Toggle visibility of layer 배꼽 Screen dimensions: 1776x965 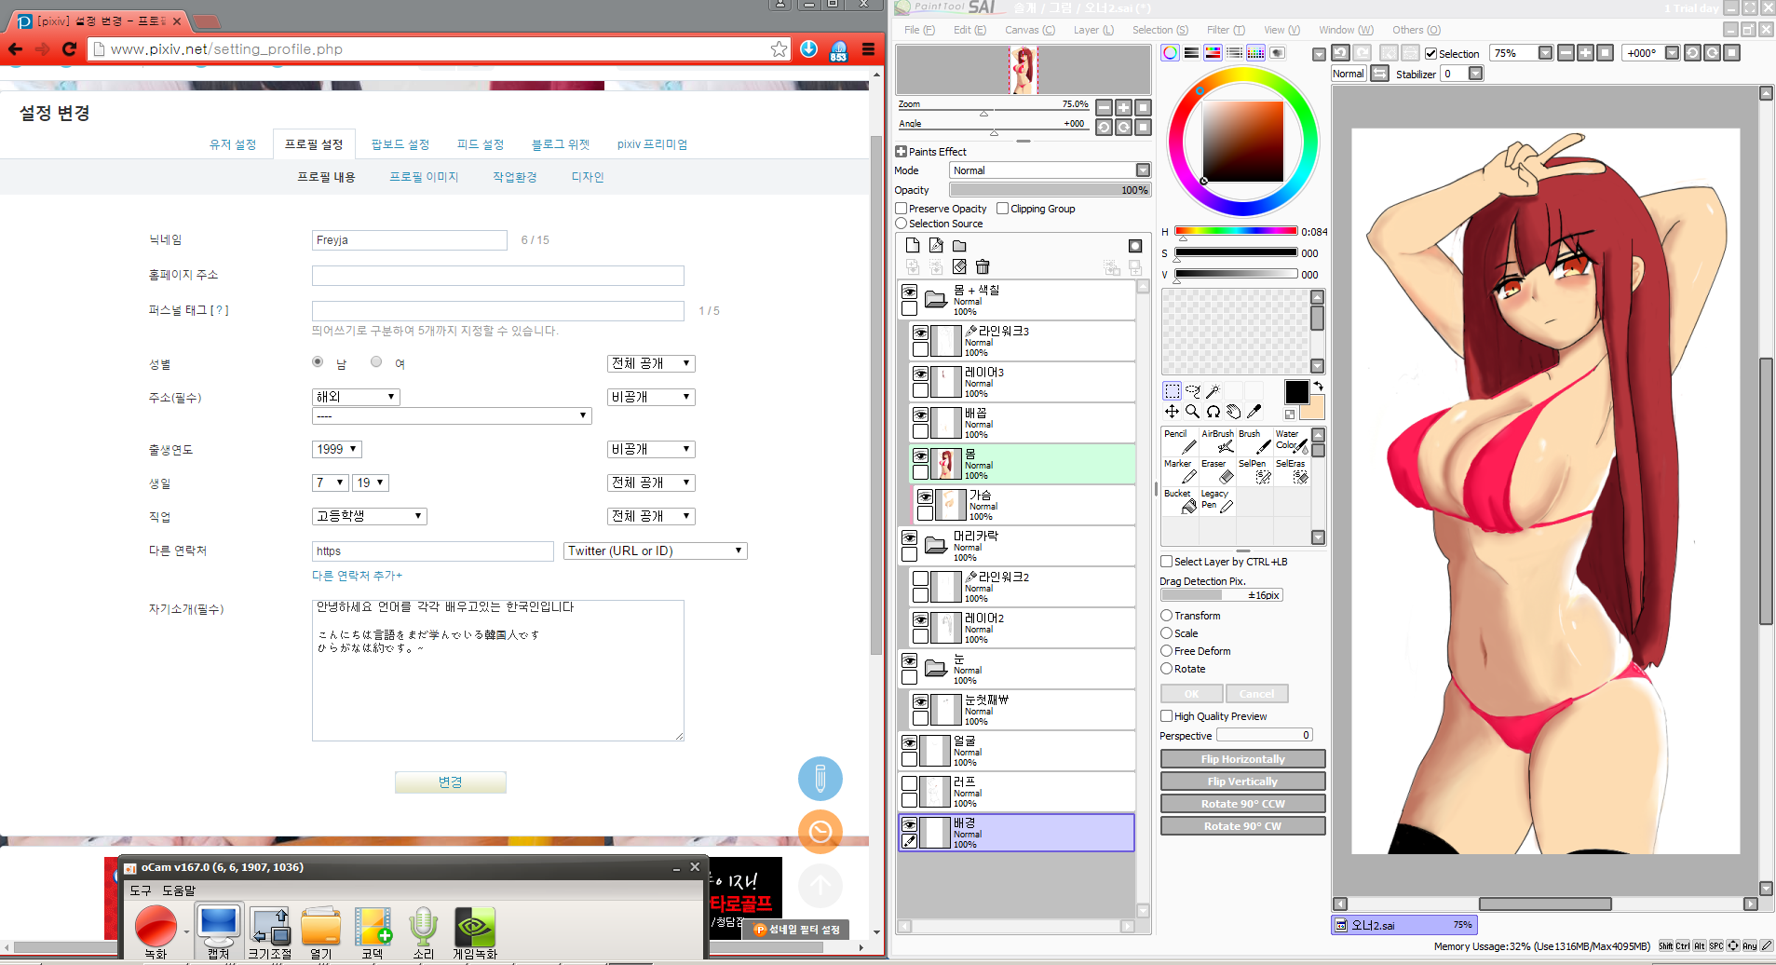point(920,415)
